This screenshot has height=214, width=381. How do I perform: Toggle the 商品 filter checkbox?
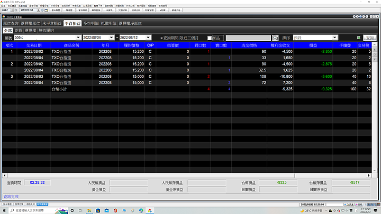click(209, 38)
